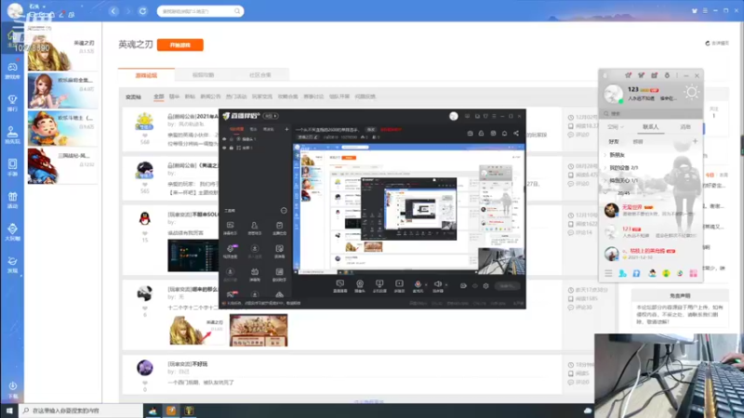This screenshot has height=418, width=744.
Task: Click the refresh icon in the game platform header
Action: pos(142,11)
